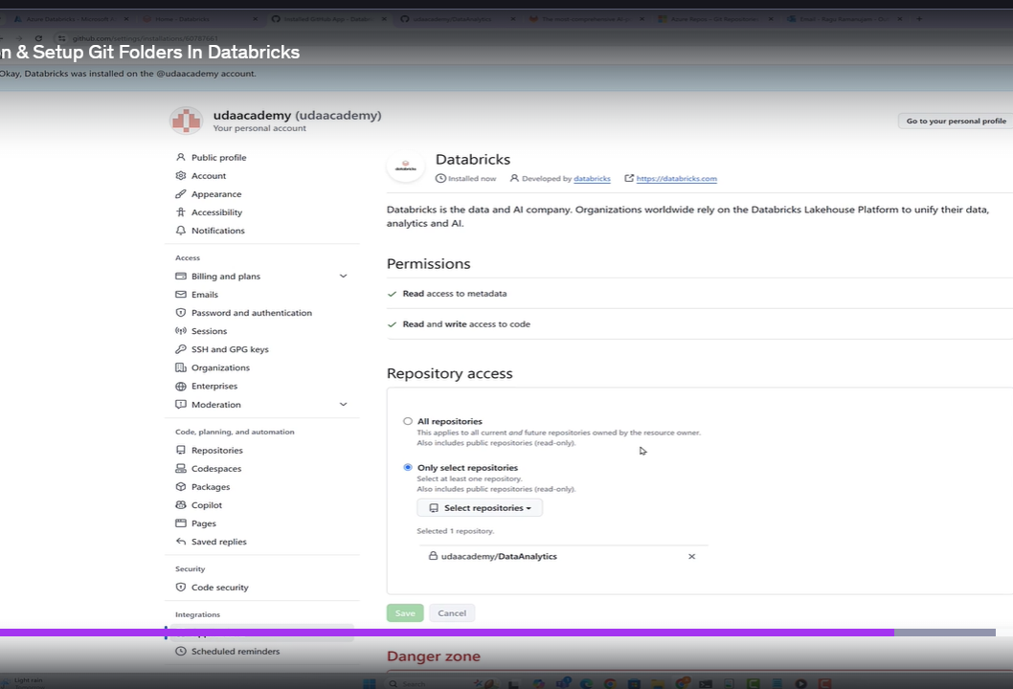
Task: Click the Codespaces icon in sidebar
Action: [181, 468]
